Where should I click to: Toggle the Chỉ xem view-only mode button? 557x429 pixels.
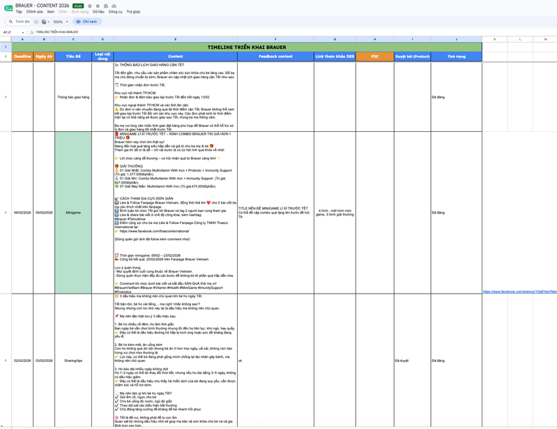[87, 22]
